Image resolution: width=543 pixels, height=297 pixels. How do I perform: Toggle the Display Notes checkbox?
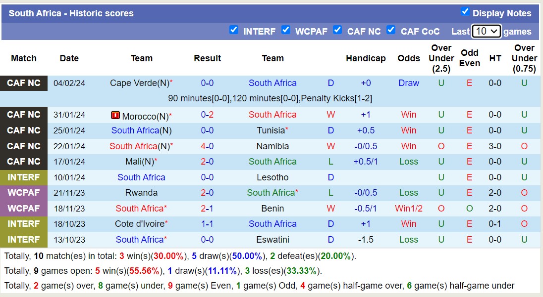(465, 11)
